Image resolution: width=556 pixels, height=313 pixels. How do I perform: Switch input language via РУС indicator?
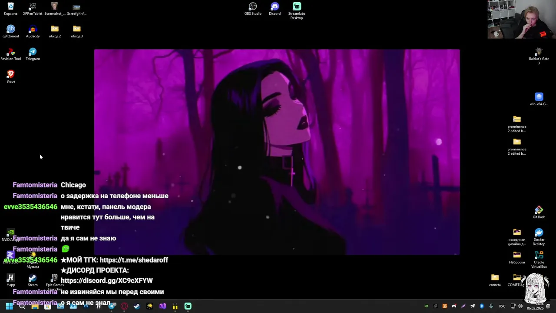(502, 306)
